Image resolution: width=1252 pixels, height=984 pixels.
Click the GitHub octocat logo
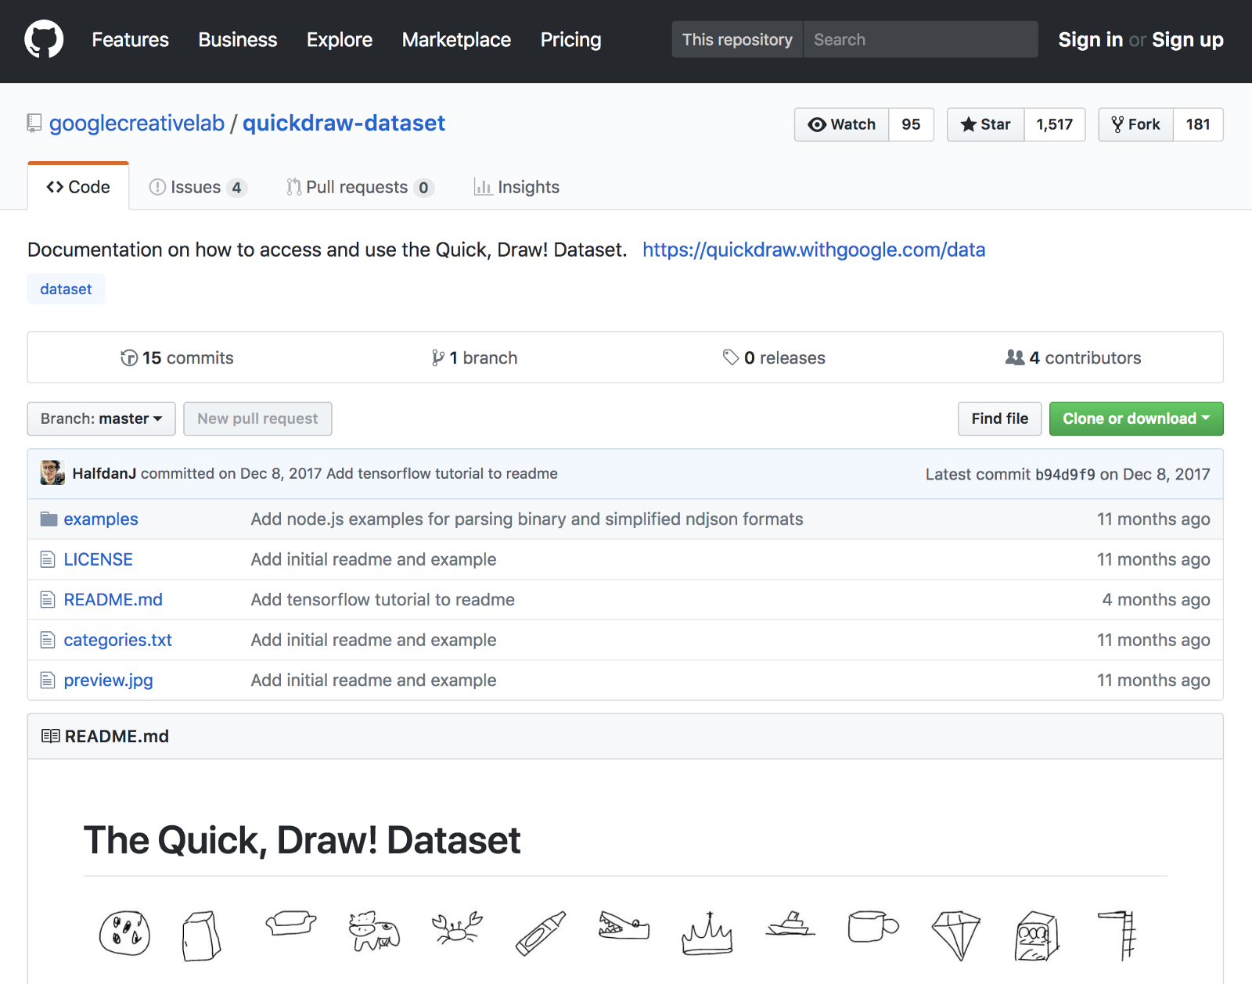pos(44,40)
